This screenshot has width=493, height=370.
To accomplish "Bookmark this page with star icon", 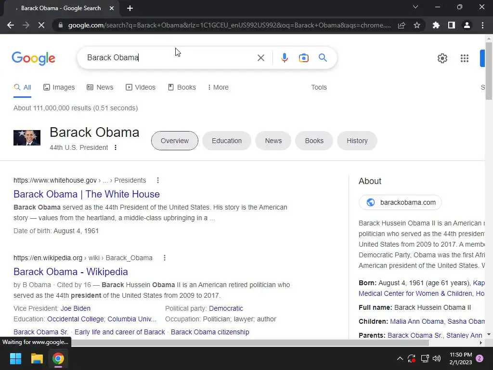I will (417, 25).
